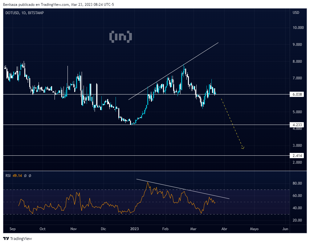Click the USD currency label

(296, 13)
